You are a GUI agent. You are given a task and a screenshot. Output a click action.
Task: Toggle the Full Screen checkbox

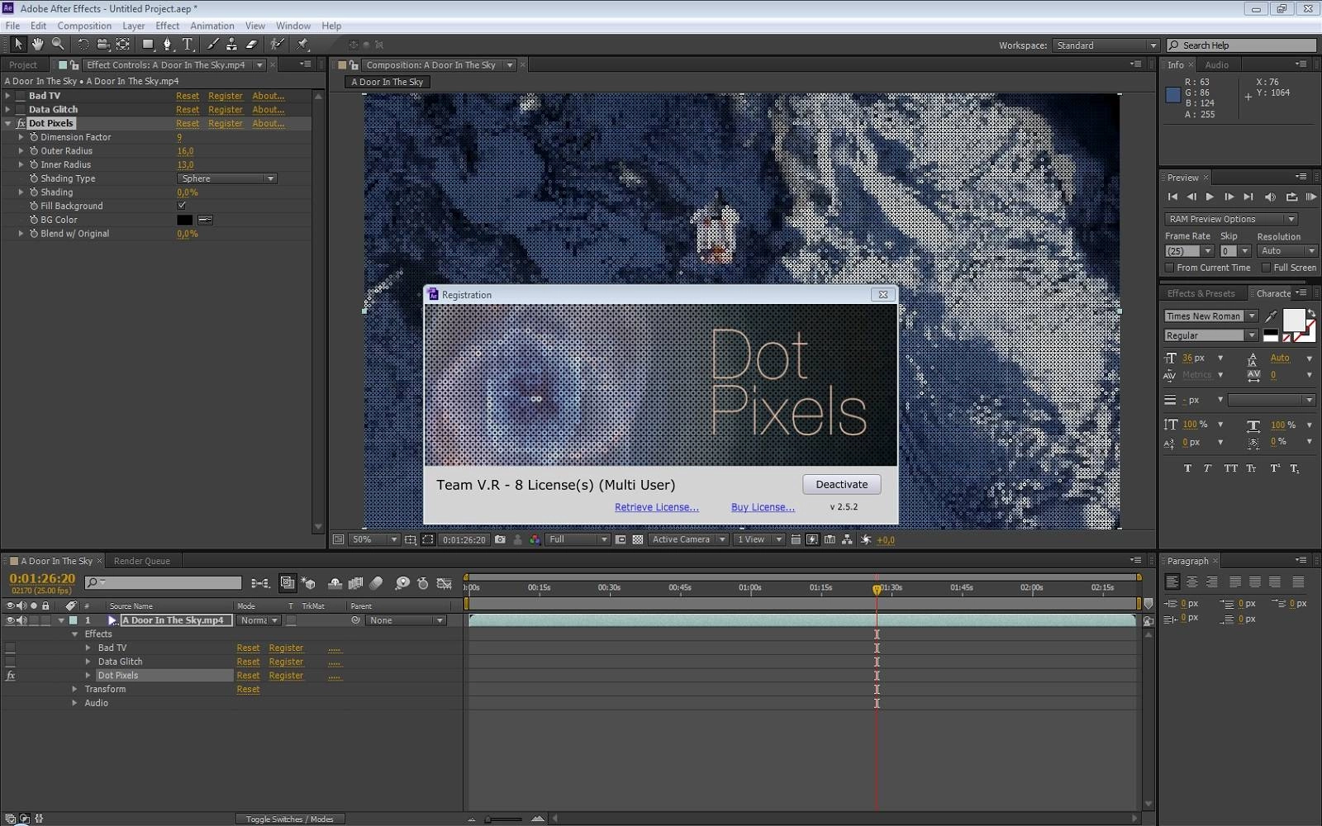(1266, 268)
